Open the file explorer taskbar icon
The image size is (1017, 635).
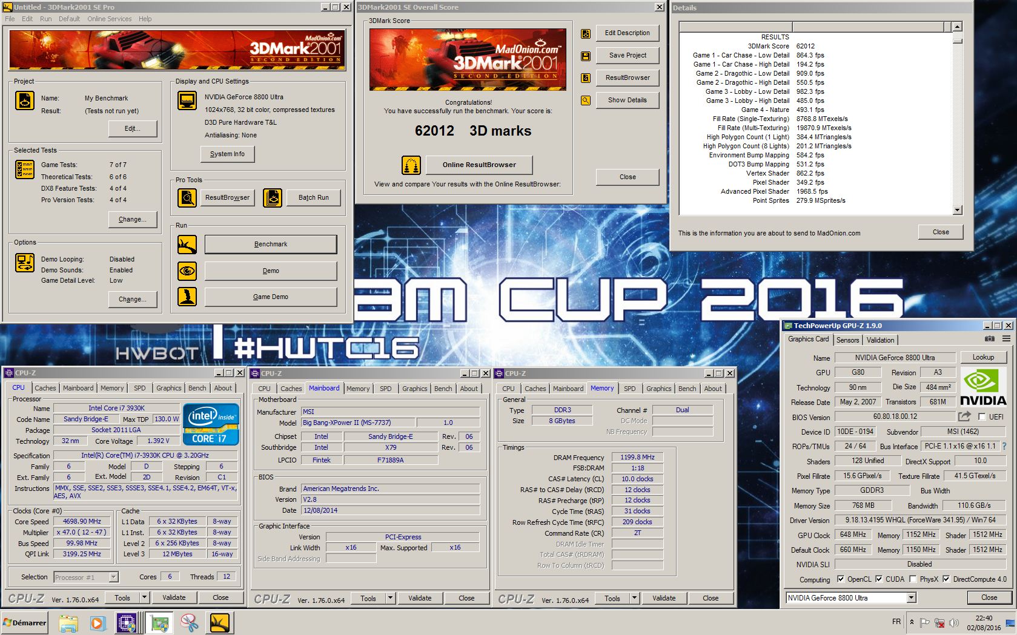pos(68,623)
